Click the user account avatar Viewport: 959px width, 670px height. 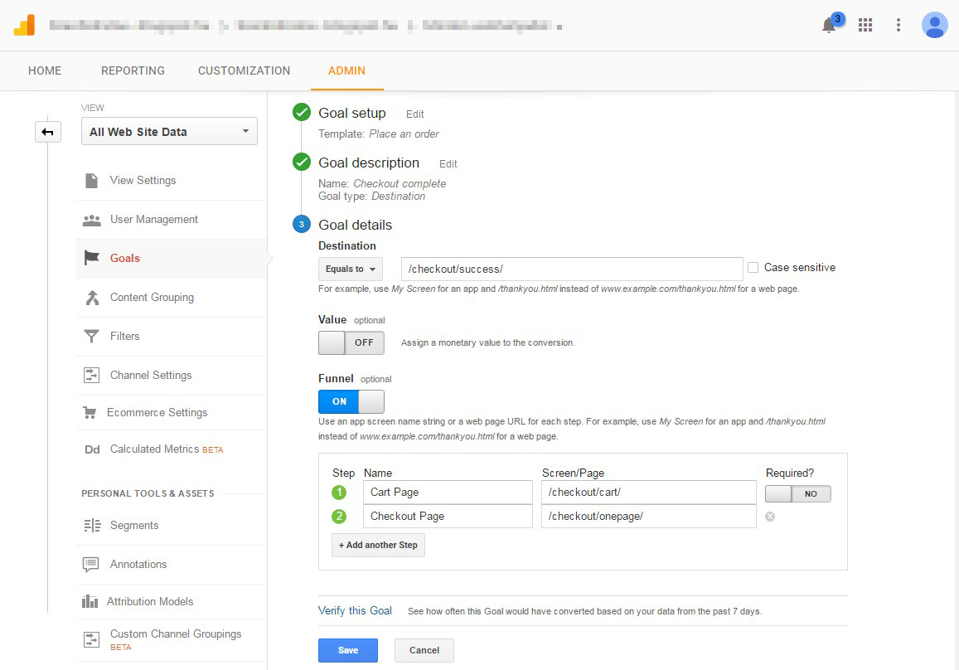click(x=934, y=25)
